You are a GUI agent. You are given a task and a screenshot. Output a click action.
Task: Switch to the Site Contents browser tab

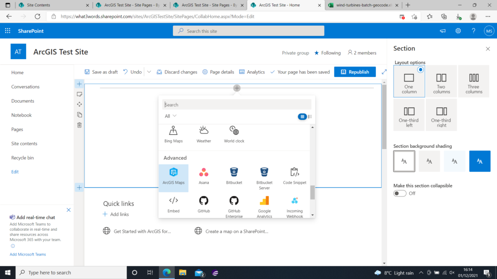pyautogui.click(x=54, y=5)
